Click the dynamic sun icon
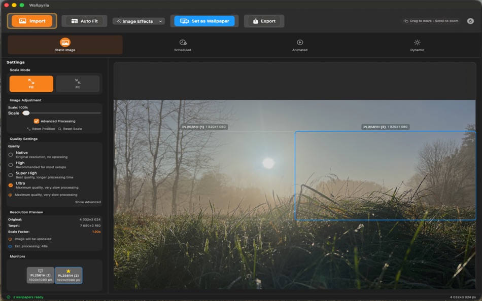This screenshot has height=301, width=482. coord(417,43)
